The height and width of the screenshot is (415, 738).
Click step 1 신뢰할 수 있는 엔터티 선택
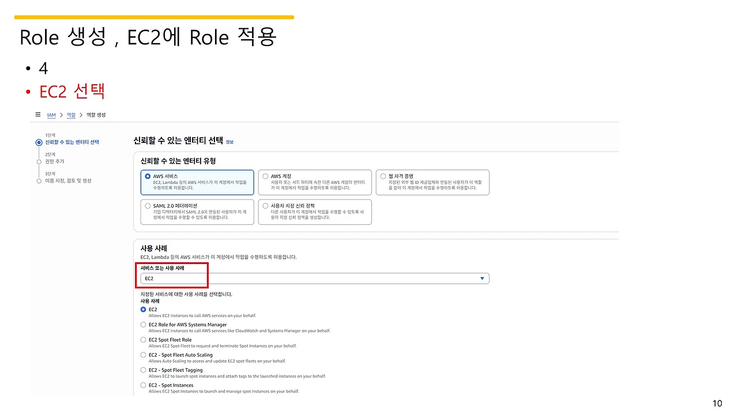click(x=72, y=142)
